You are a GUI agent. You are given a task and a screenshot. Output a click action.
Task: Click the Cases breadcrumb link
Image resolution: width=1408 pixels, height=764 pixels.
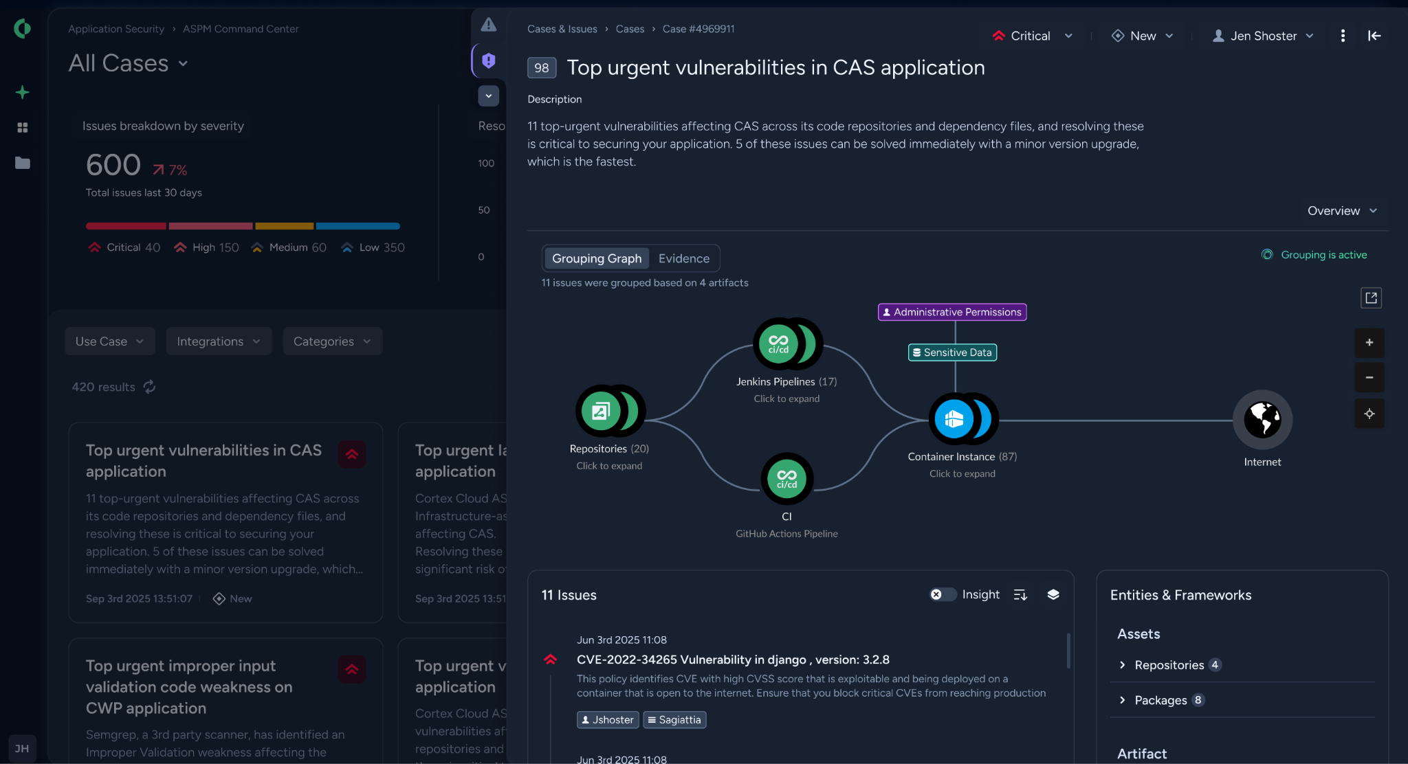(x=629, y=29)
